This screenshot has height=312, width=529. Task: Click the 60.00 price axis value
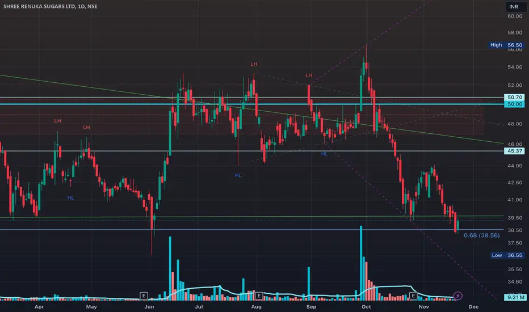click(514, 16)
